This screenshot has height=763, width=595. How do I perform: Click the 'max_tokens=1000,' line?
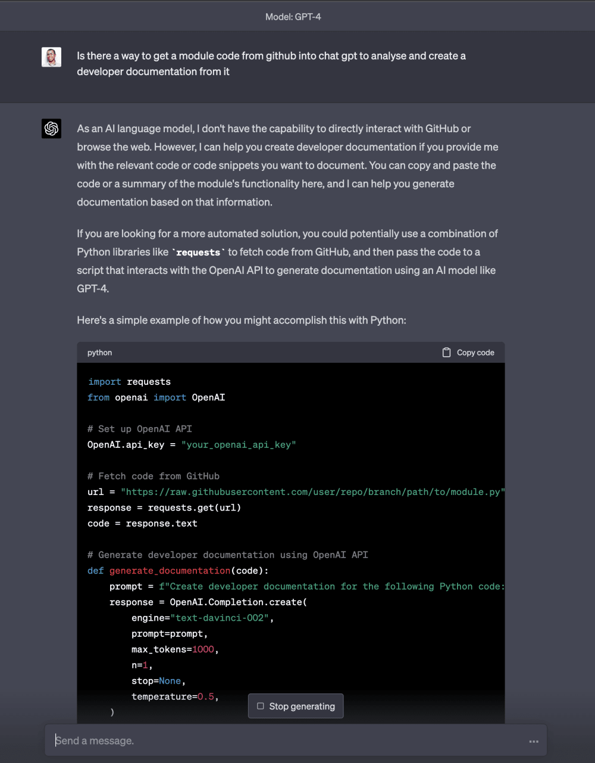click(176, 649)
